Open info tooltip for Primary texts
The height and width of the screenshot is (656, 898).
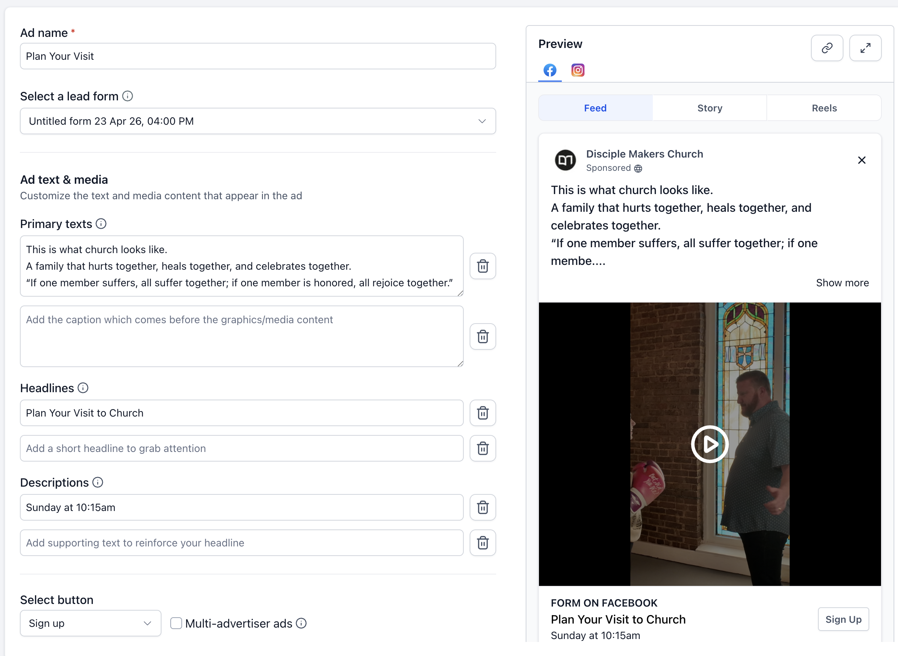pos(101,224)
